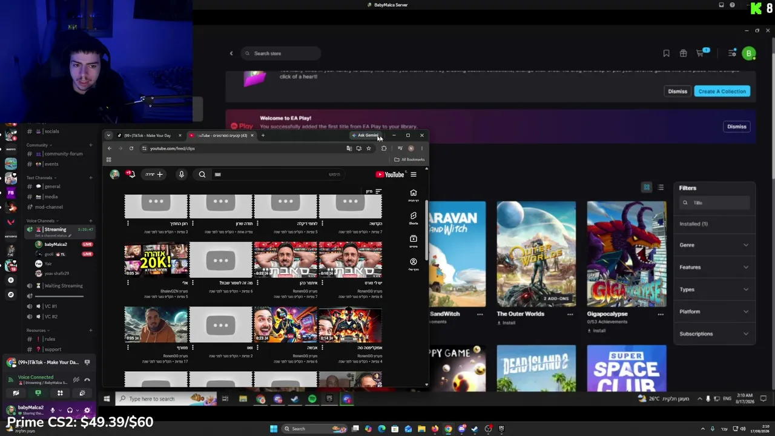Viewport: 775px width, 436px height.
Task: Select the YouTube clips browser tab
Action: pos(222,136)
